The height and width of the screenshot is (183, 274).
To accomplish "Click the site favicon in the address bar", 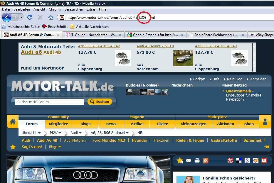I will (62, 17).
